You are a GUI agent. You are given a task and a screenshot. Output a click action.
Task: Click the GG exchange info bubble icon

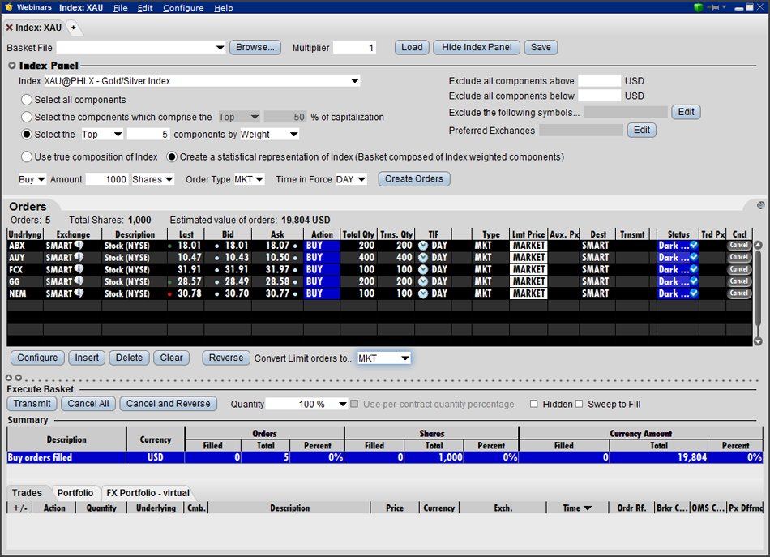pos(79,281)
